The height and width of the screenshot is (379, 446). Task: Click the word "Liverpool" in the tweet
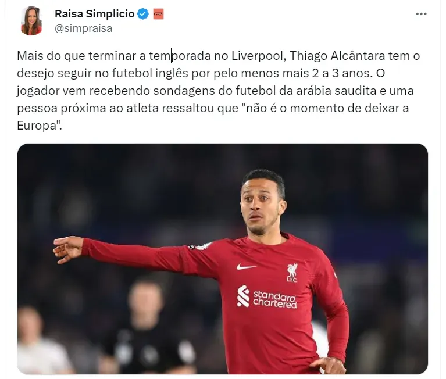(x=257, y=56)
